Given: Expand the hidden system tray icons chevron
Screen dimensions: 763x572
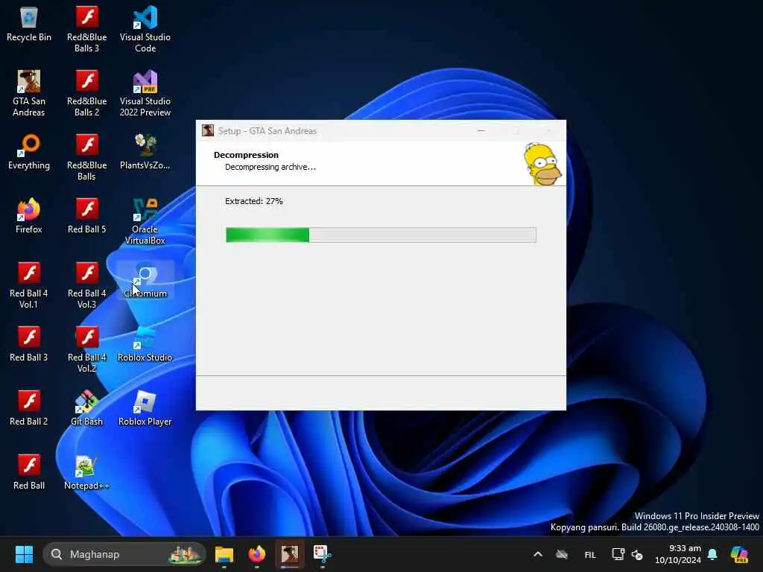Looking at the screenshot, I should 538,554.
